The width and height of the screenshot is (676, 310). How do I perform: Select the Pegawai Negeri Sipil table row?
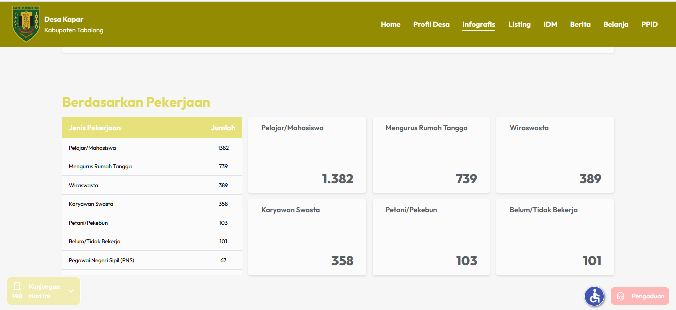click(151, 260)
